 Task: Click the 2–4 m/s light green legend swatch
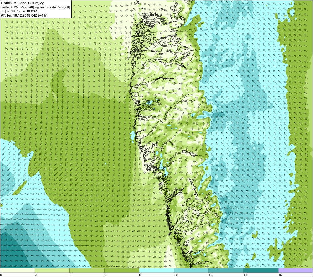[x=52, y=270]
